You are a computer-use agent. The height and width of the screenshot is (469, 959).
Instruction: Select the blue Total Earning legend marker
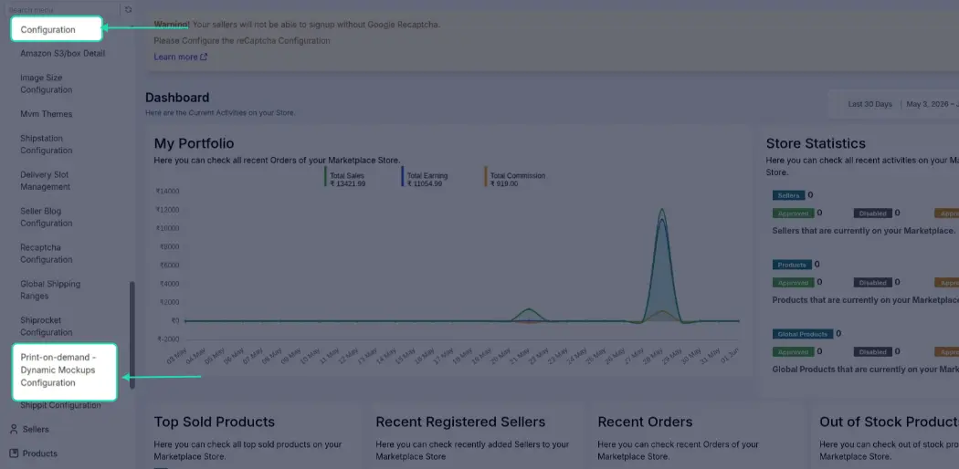point(403,177)
